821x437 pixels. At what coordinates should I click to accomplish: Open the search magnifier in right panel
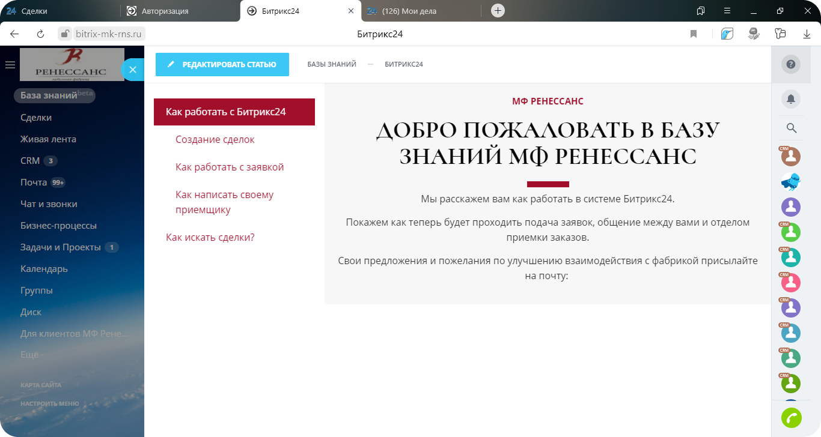tap(792, 128)
